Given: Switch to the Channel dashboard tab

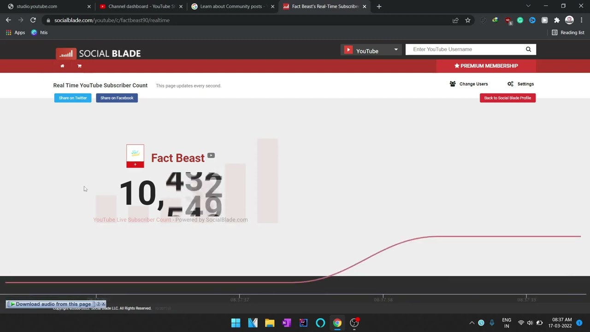Looking at the screenshot, I should coord(141,6).
